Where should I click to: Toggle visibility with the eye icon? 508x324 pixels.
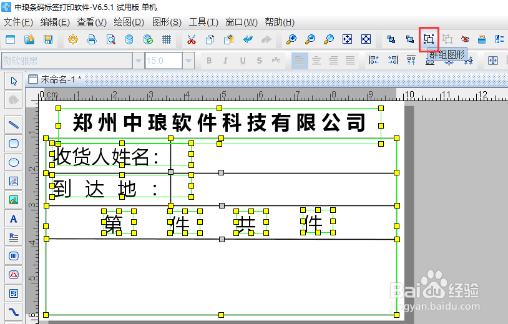point(465,39)
